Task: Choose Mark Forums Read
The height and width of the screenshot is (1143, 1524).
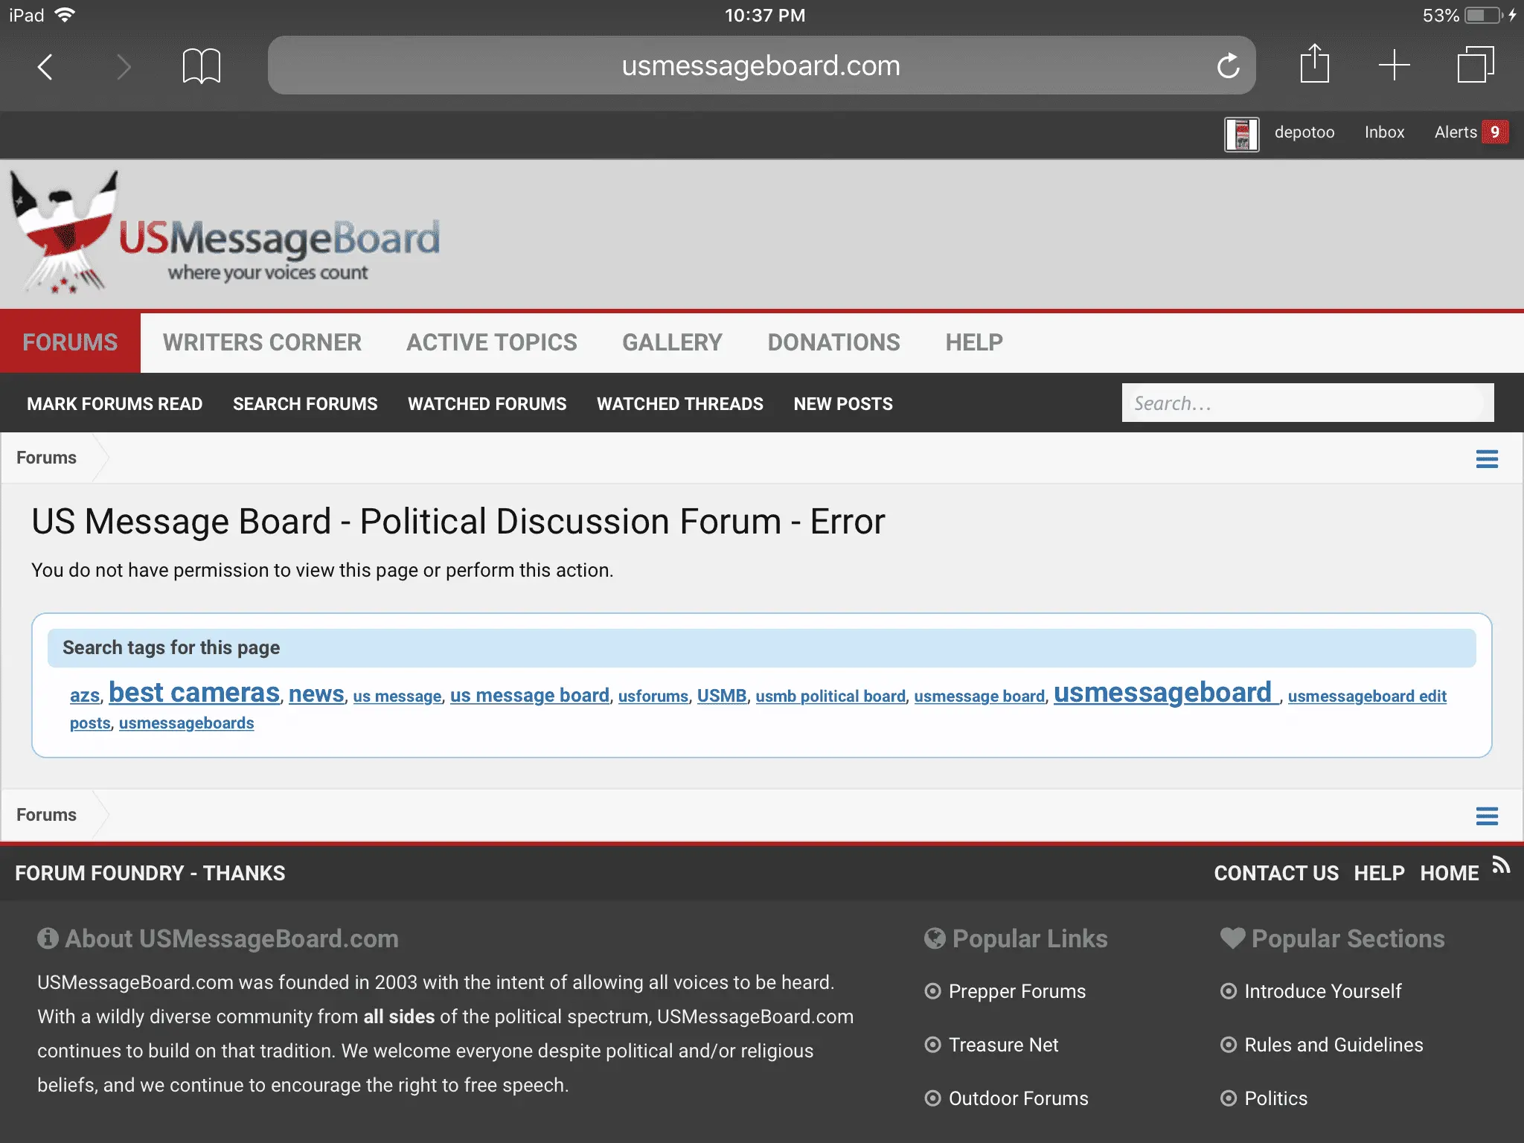Action: [115, 404]
